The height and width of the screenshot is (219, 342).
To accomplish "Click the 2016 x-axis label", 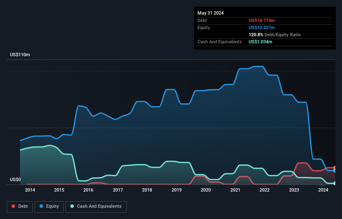I will 88,190.
